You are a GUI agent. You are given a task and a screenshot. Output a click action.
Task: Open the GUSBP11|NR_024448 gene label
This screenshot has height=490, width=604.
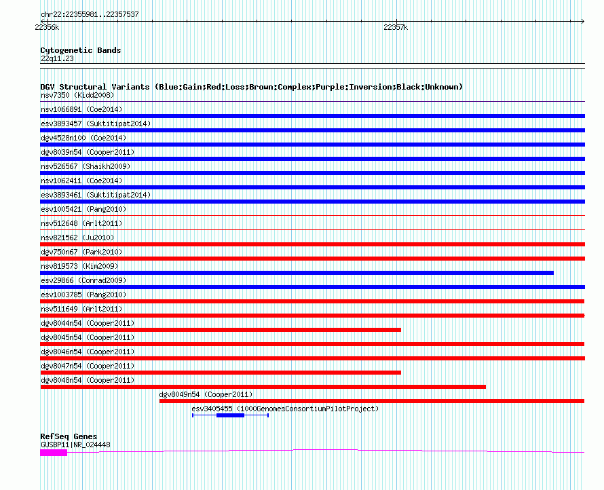(75, 445)
